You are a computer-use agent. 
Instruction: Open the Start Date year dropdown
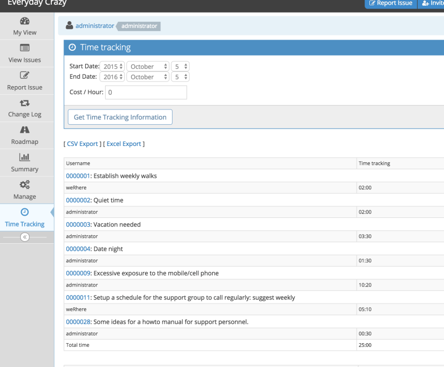tap(113, 66)
